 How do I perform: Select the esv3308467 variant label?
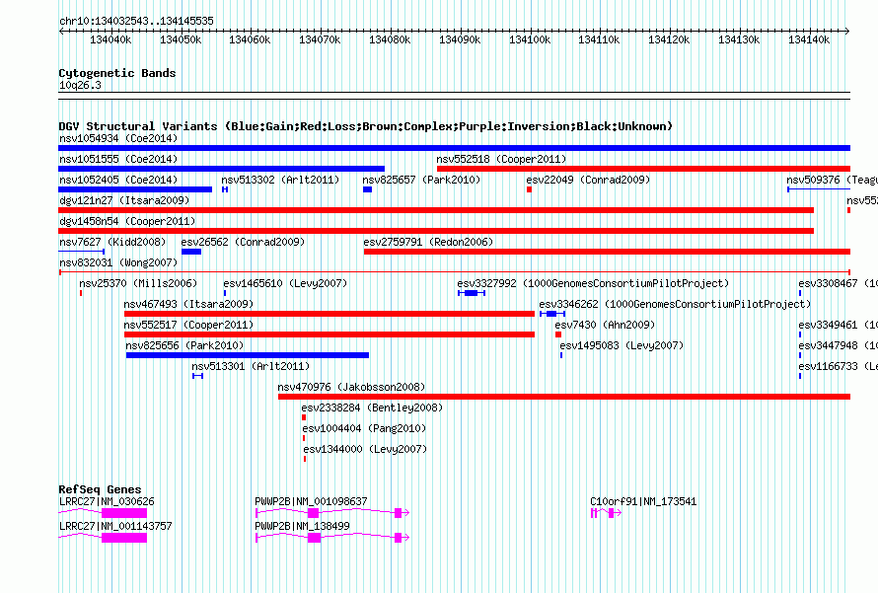(838, 283)
